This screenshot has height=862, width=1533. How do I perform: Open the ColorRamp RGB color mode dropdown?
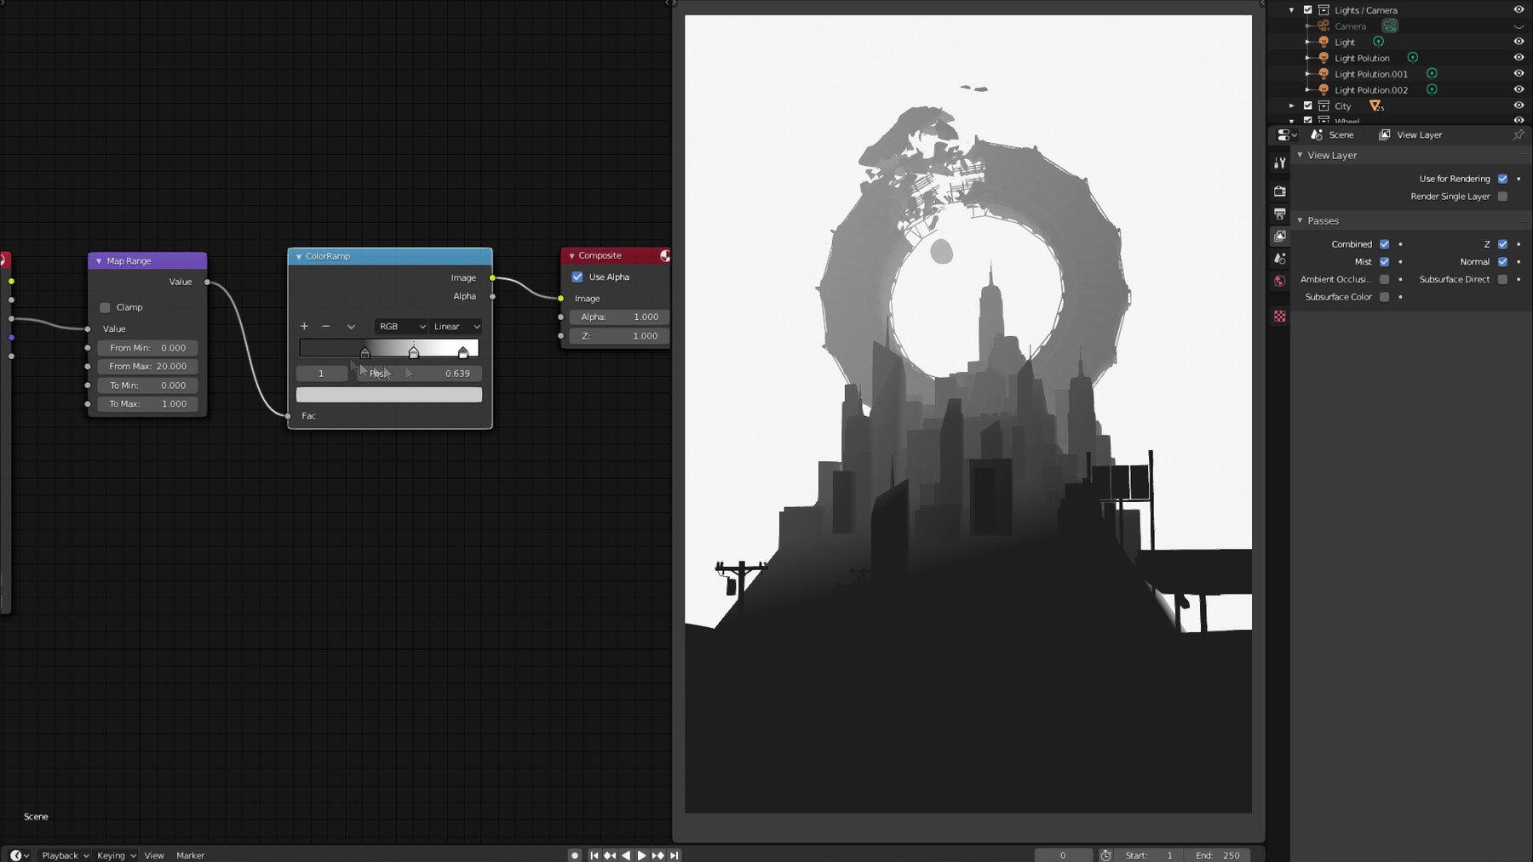coord(400,326)
